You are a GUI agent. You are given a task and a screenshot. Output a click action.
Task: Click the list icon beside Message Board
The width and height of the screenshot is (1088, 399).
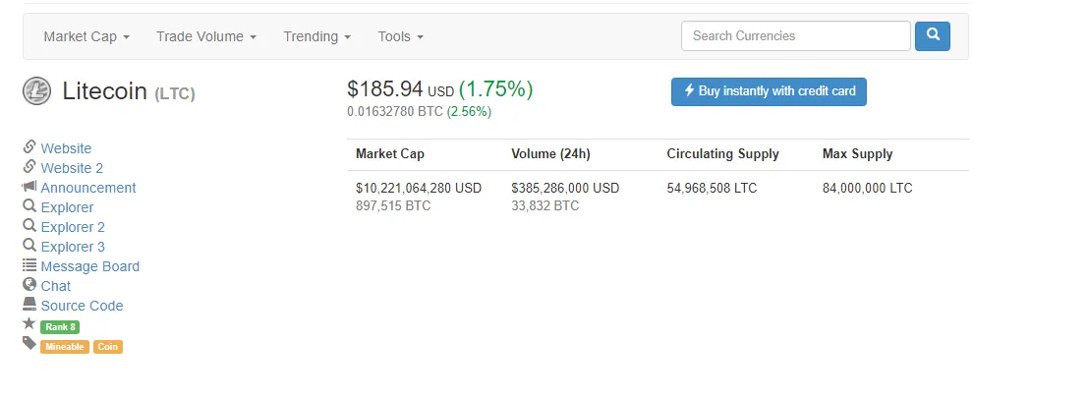pyautogui.click(x=29, y=265)
